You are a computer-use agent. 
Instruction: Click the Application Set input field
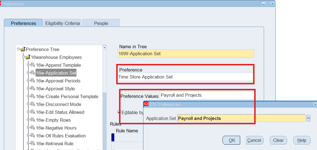click(241, 118)
